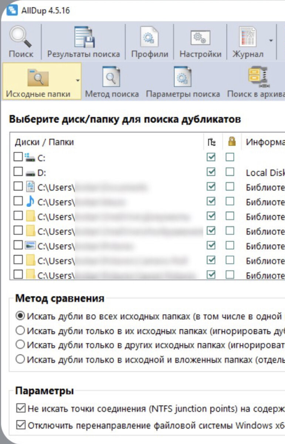Check the documents library folder checkbox

(x=18, y=187)
